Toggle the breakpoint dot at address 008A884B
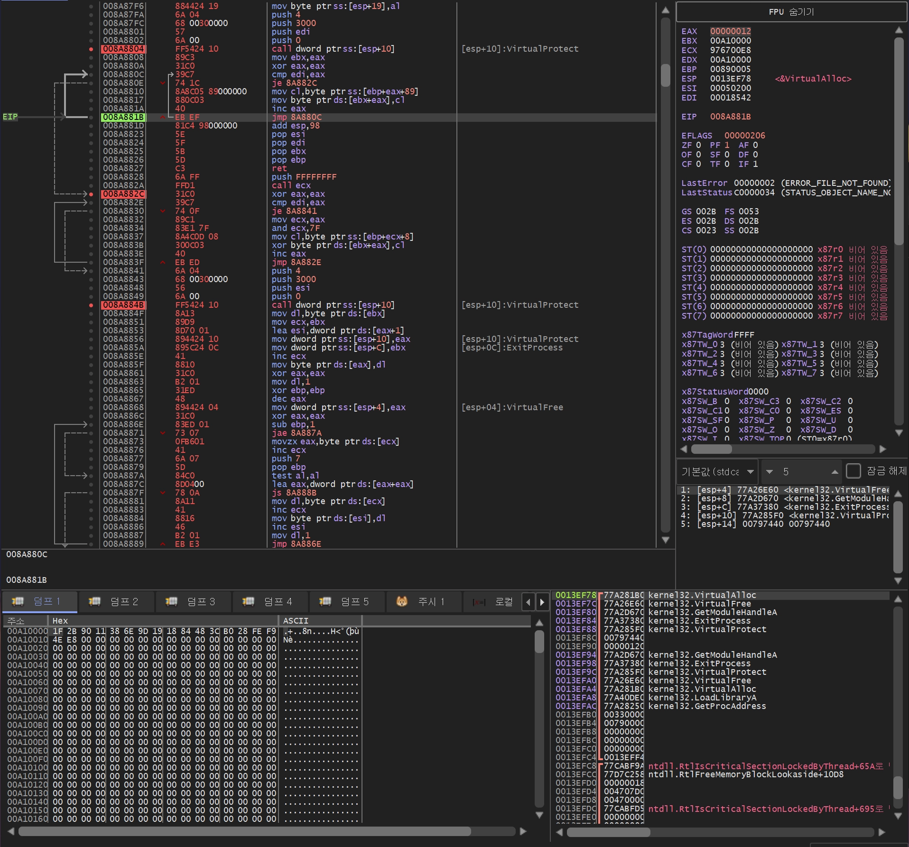Screen dimensions: 909x847 (x=91, y=305)
